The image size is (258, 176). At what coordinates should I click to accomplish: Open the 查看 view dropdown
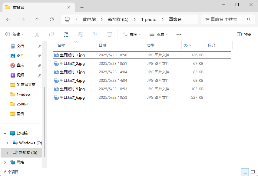tap(159, 34)
